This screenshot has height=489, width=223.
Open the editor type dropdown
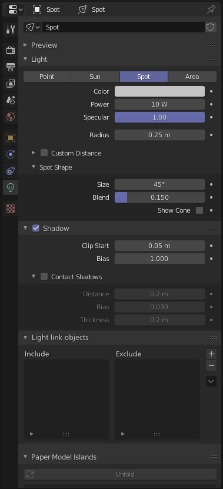15,9
